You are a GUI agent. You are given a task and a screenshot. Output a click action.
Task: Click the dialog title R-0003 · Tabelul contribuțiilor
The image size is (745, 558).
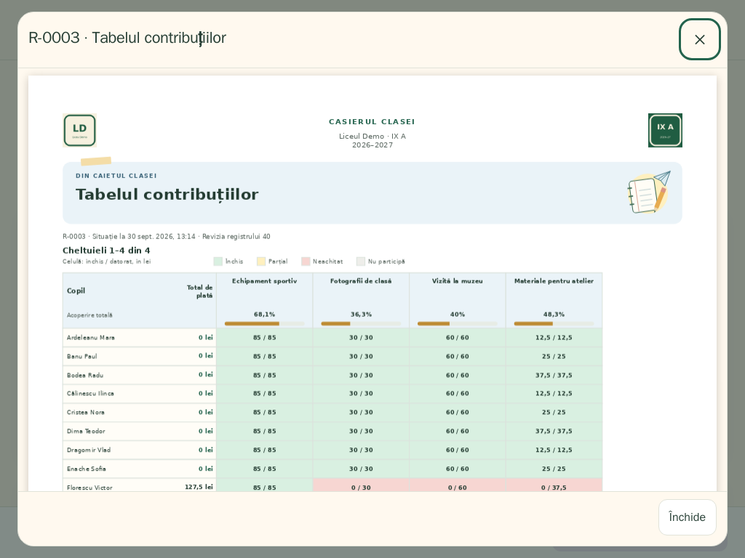pos(127,38)
